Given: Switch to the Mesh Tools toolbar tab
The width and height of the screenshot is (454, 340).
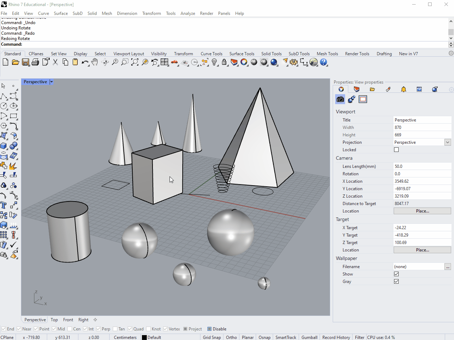Looking at the screenshot, I should click(x=327, y=54).
